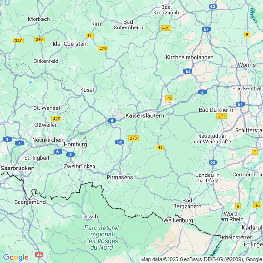Click the B269 yellow road shield
The width and height of the screenshot is (263, 263).
coord(40,40)
